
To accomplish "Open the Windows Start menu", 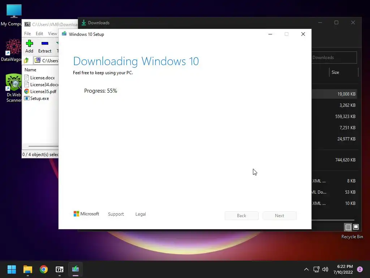I will coord(12,269).
